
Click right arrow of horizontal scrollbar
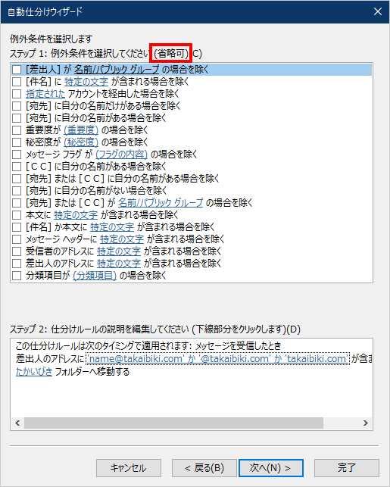pos(366,423)
